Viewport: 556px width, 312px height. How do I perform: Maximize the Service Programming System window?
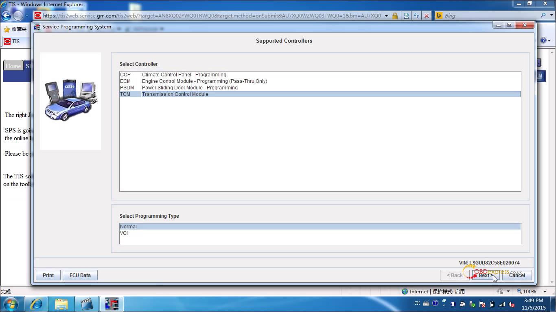(x=509, y=25)
